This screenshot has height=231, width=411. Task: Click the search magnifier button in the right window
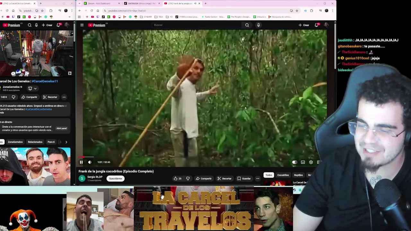coord(247,25)
